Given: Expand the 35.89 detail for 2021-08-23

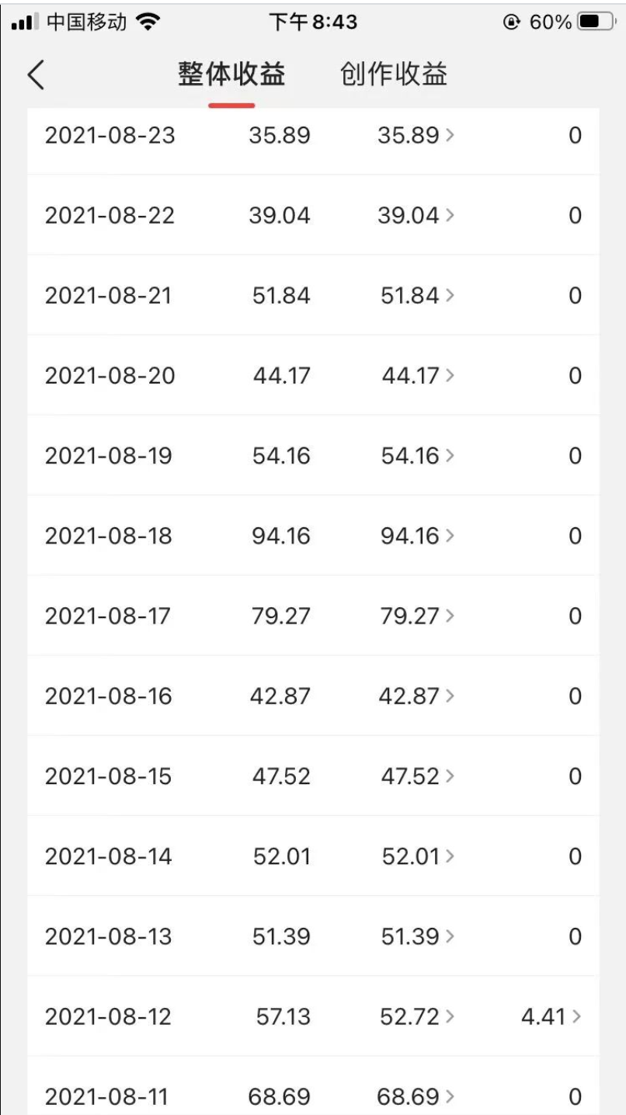Looking at the screenshot, I should [x=416, y=136].
